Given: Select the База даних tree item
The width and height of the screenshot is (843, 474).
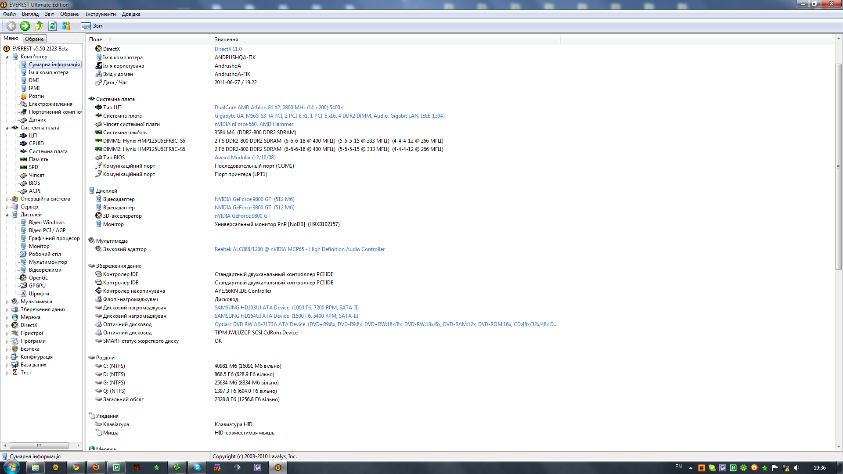Looking at the screenshot, I should pos(33,365).
